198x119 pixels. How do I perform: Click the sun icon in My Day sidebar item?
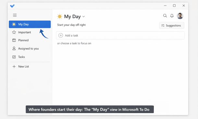point(14,24)
